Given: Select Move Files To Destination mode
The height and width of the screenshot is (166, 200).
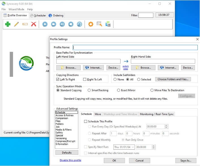Looking at the screenshot, I should coord(152,90).
